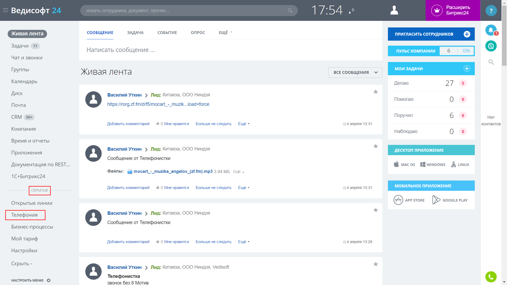Open the ВСЕ СООБЩЕНИЯ filter dropdown
Viewport: 507px width, 285px height.
pos(355,72)
